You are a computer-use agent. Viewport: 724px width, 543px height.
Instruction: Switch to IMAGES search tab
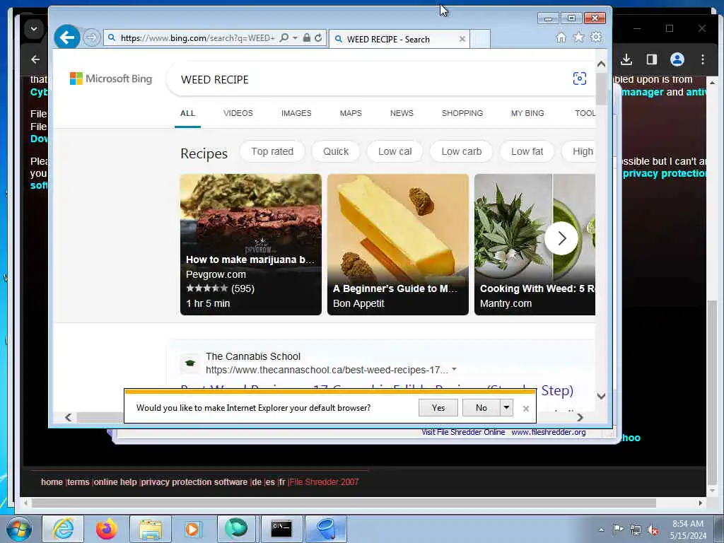pyautogui.click(x=296, y=113)
